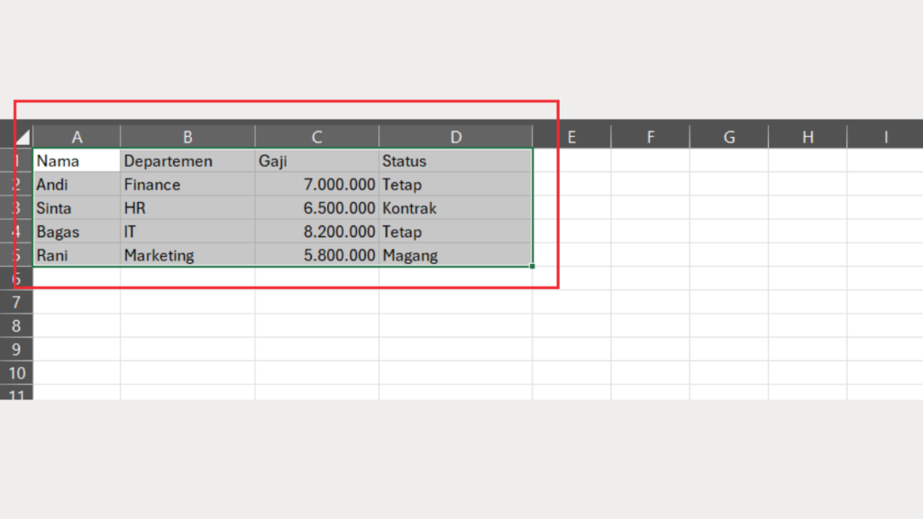
Task: Select the Nama header cell
Action: (77, 161)
